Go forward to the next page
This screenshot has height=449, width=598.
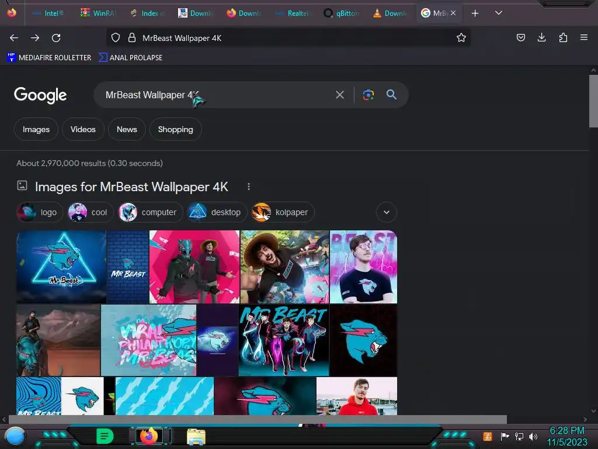click(x=35, y=38)
